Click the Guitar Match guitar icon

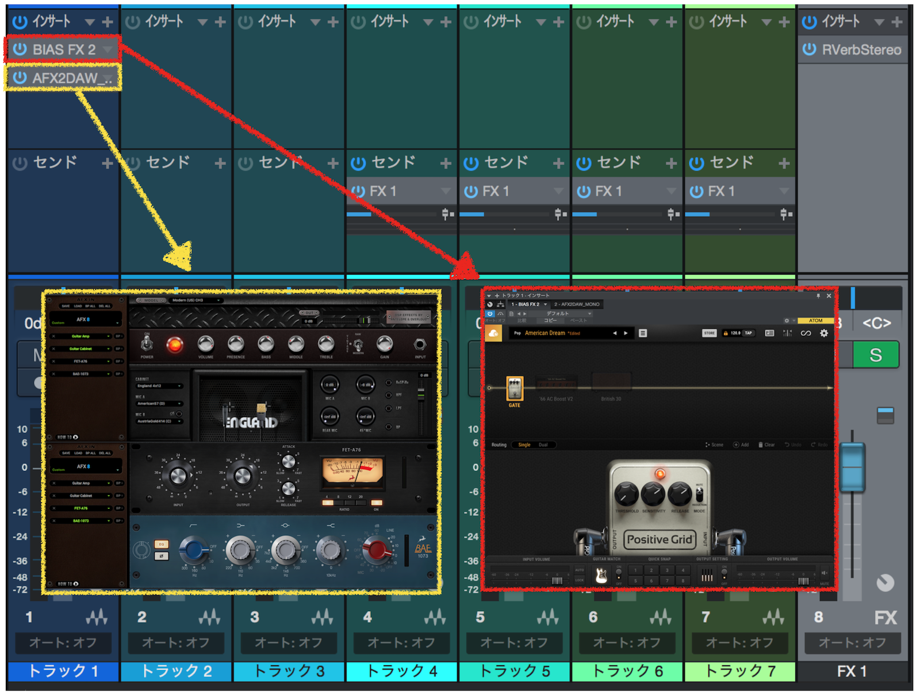pyautogui.click(x=601, y=575)
